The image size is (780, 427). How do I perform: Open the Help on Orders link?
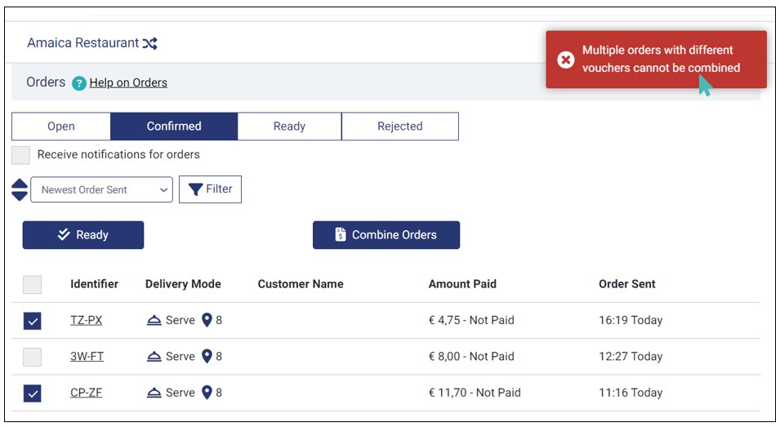click(128, 82)
